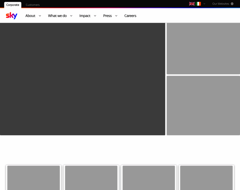This screenshot has height=190, width=240.
Task: Expand the What we do chevron
Action: pyautogui.click(x=71, y=16)
